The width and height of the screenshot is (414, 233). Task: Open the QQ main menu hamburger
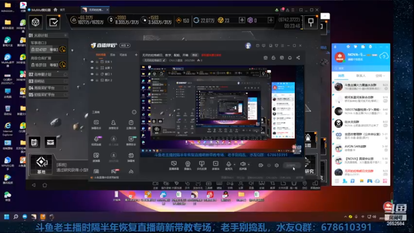pyautogui.click(x=337, y=181)
